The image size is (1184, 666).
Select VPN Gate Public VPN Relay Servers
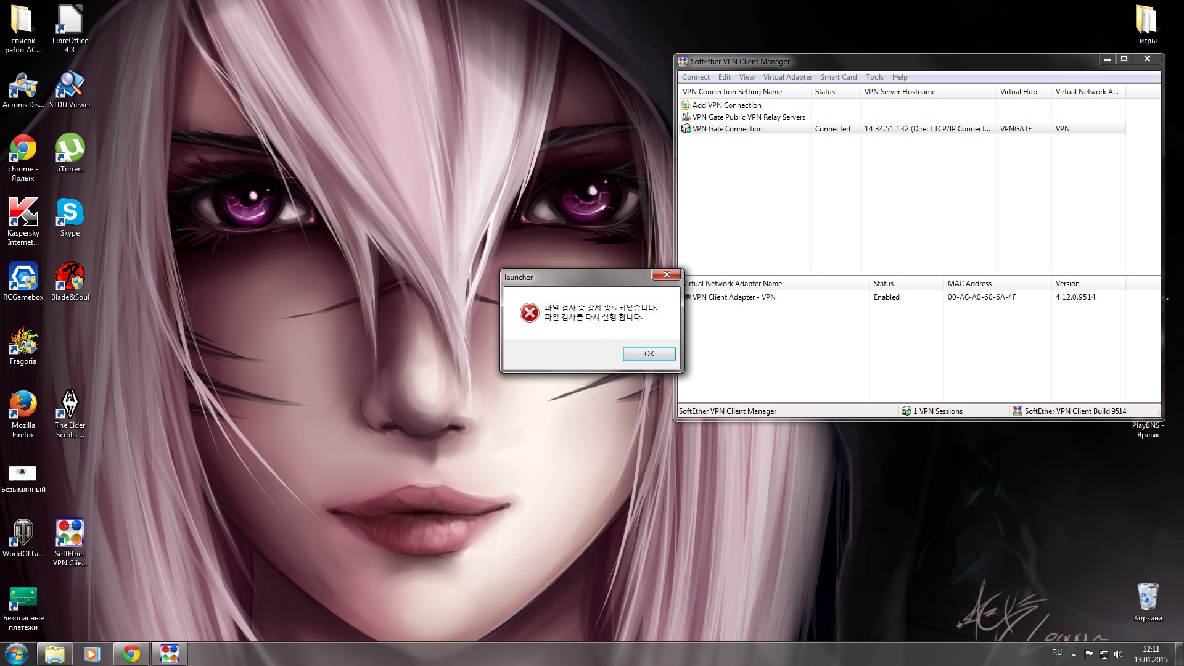pos(748,117)
